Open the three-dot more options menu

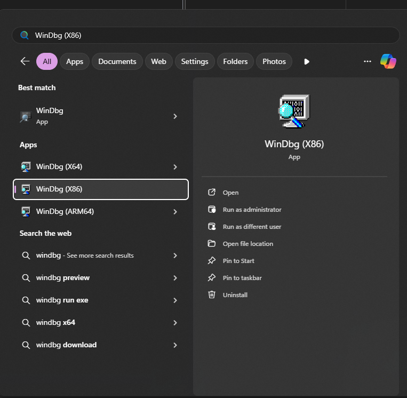click(368, 61)
